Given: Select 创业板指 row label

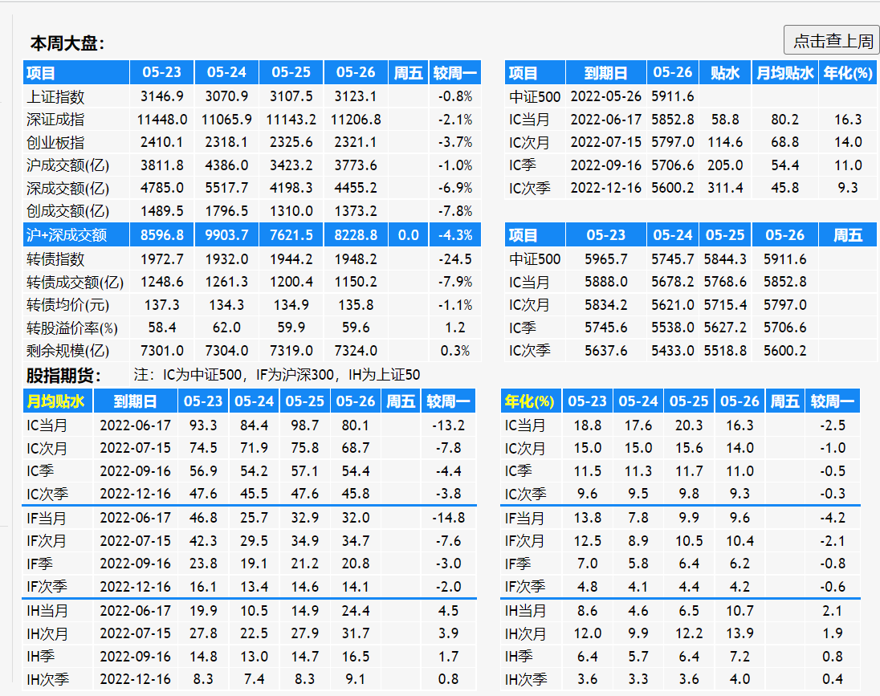Looking at the screenshot, I should [x=55, y=143].
